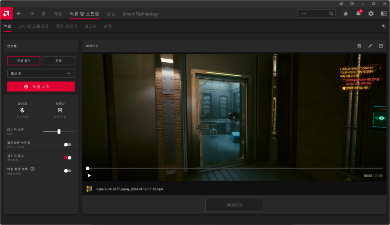Screen dimensions: 390x225
Task: Toggle 말하려면 누르기 switch
Action: (x=67, y=145)
